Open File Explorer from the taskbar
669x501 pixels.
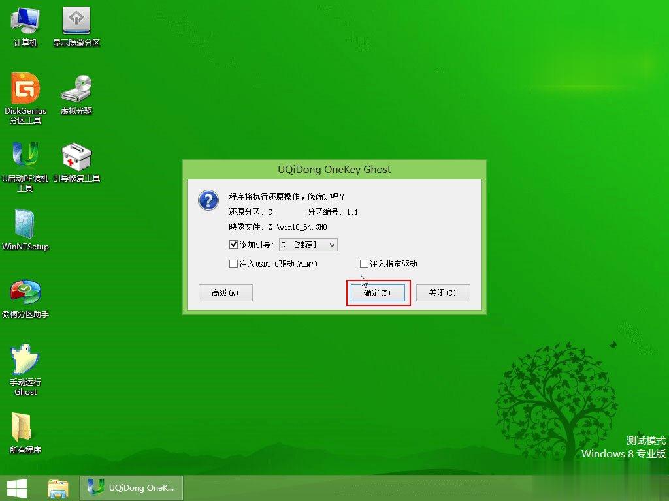tap(58, 488)
